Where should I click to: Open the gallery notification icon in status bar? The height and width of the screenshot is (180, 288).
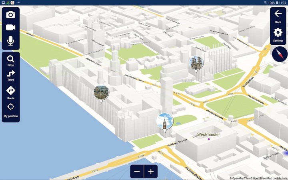[x=3, y=2]
